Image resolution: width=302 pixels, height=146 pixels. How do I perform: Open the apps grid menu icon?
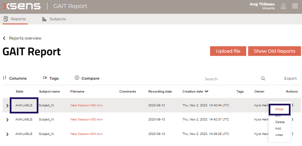click(295, 6)
